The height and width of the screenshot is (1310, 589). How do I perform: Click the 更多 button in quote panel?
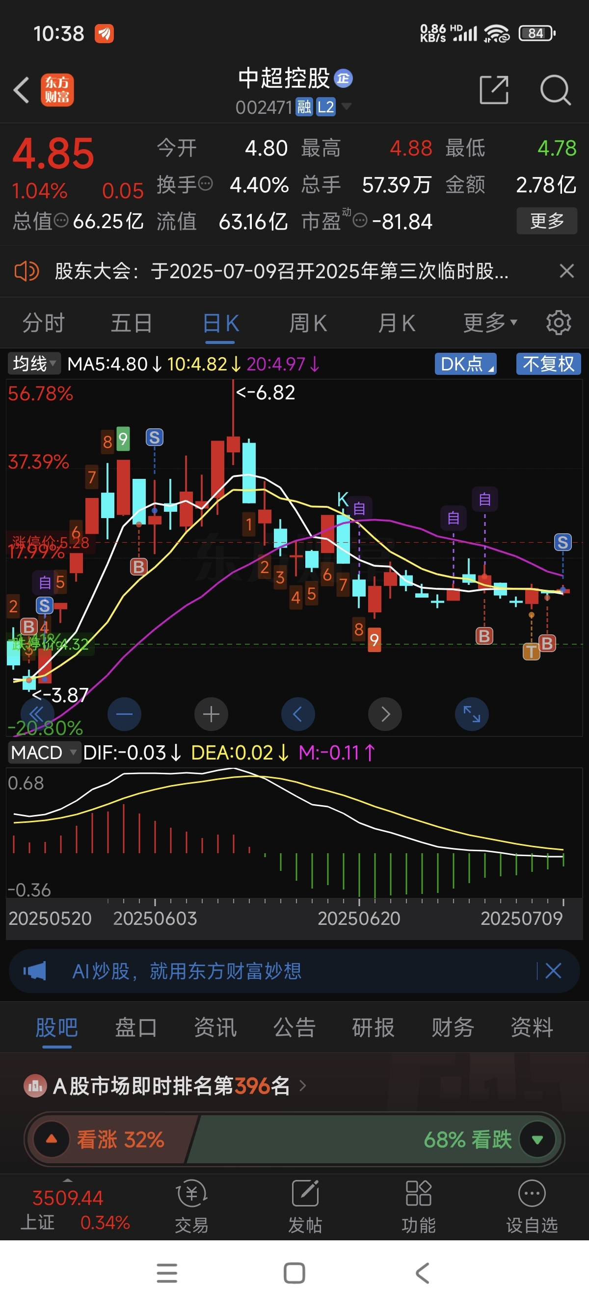[x=547, y=221]
